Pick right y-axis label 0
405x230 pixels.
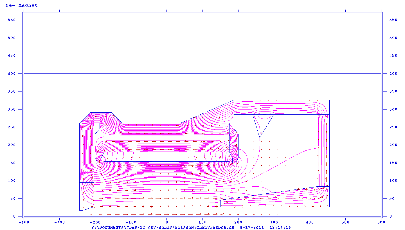pos(391,216)
